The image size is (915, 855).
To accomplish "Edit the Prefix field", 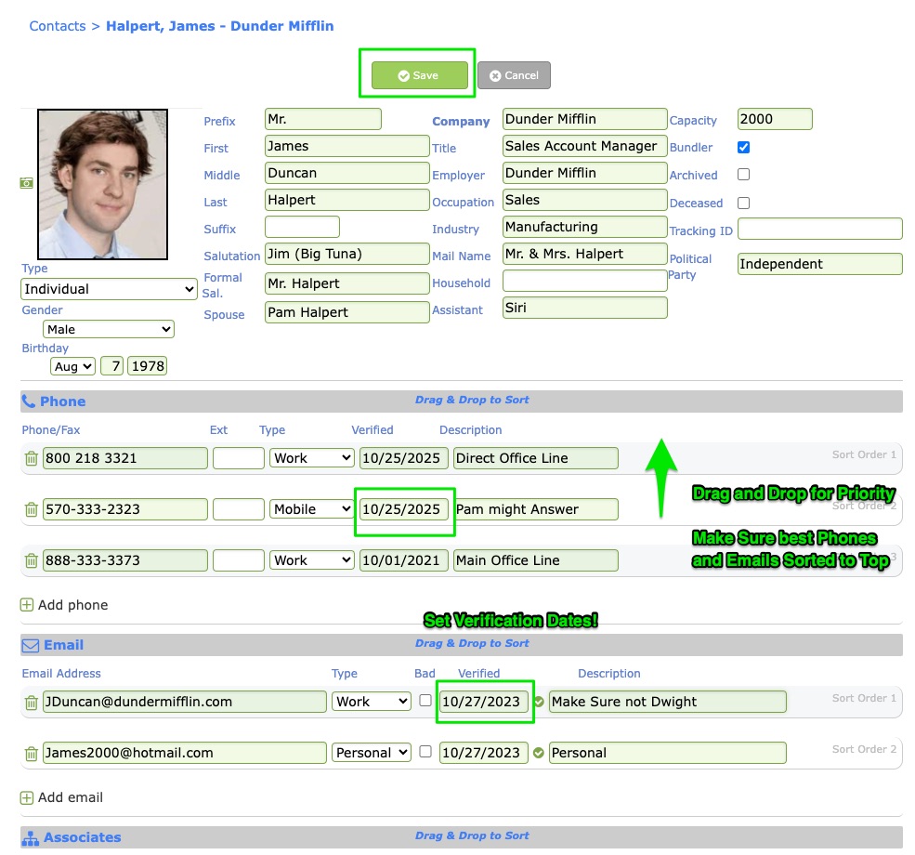I will pyautogui.click(x=323, y=119).
